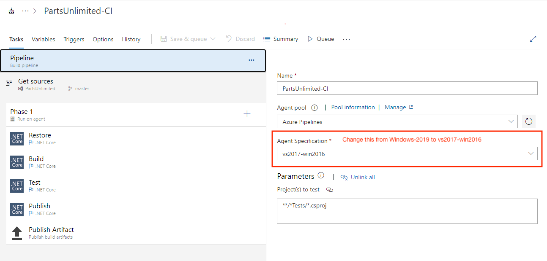Click the Manage link
The height and width of the screenshot is (261, 547).
tap(395, 107)
